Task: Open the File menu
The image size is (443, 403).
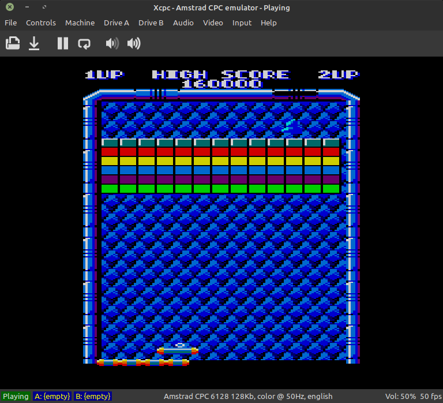Action: [11, 23]
